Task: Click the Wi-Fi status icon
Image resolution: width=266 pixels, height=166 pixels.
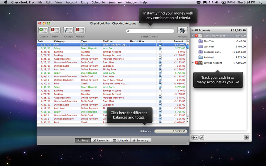Action: coord(211,2)
